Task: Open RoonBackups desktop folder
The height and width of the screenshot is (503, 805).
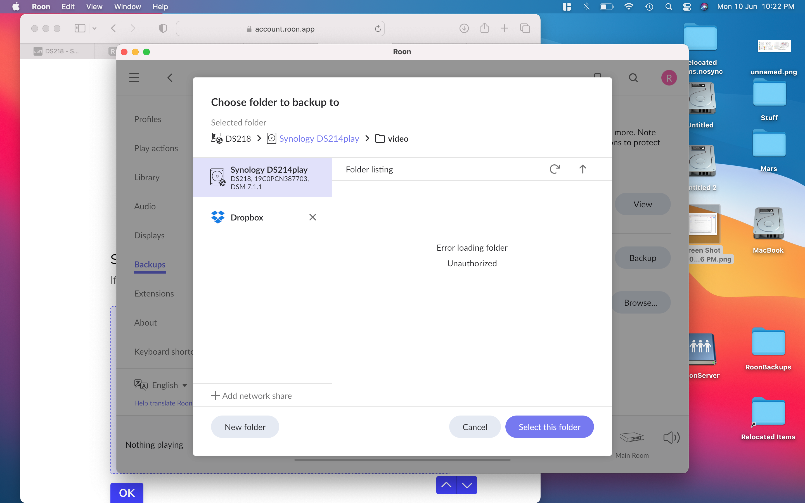Action: click(x=768, y=349)
